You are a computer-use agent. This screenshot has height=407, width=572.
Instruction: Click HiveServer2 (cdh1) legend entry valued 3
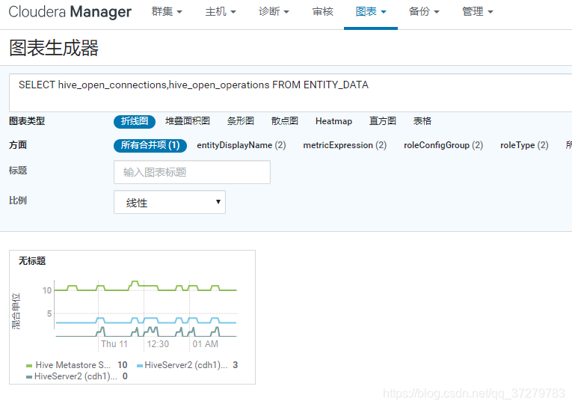click(x=187, y=365)
